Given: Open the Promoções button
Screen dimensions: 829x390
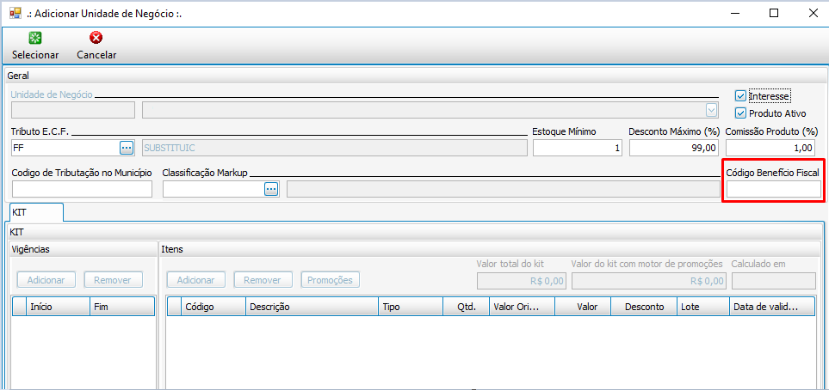Looking at the screenshot, I should pyautogui.click(x=330, y=280).
